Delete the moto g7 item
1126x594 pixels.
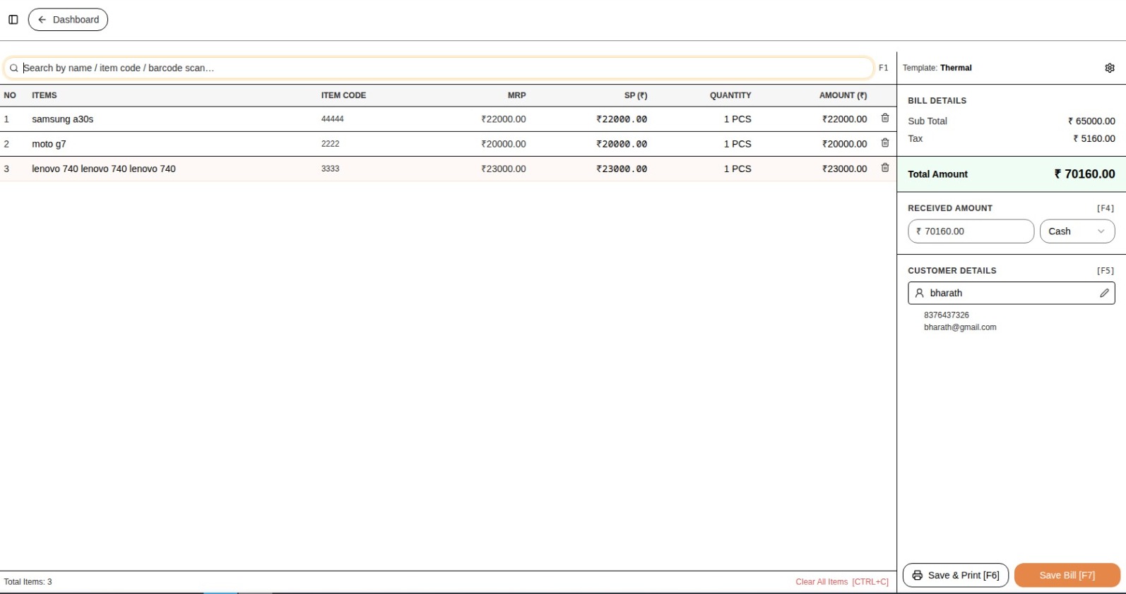(884, 143)
